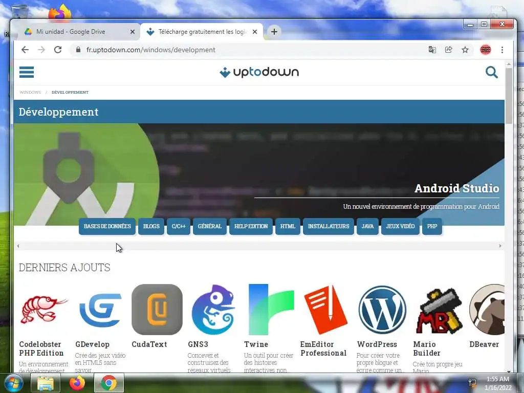
Task: Click Chrome in the taskbar
Action: pyautogui.click(x=108, y=383)
